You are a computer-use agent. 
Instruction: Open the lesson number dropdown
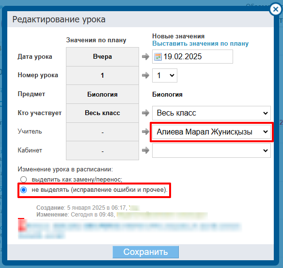pyautogui.click(x=165, y=75)
